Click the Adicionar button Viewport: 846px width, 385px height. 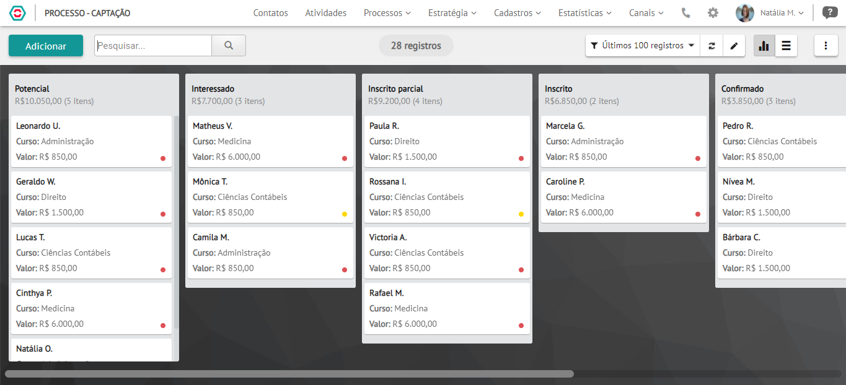[46, 46]
